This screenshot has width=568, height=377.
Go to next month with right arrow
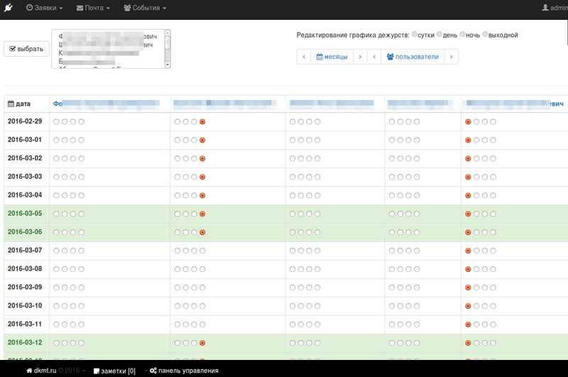click(x=360, y=57)
